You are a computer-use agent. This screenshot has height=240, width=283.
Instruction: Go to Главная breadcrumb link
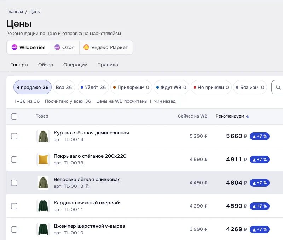[x=15, y=12]
